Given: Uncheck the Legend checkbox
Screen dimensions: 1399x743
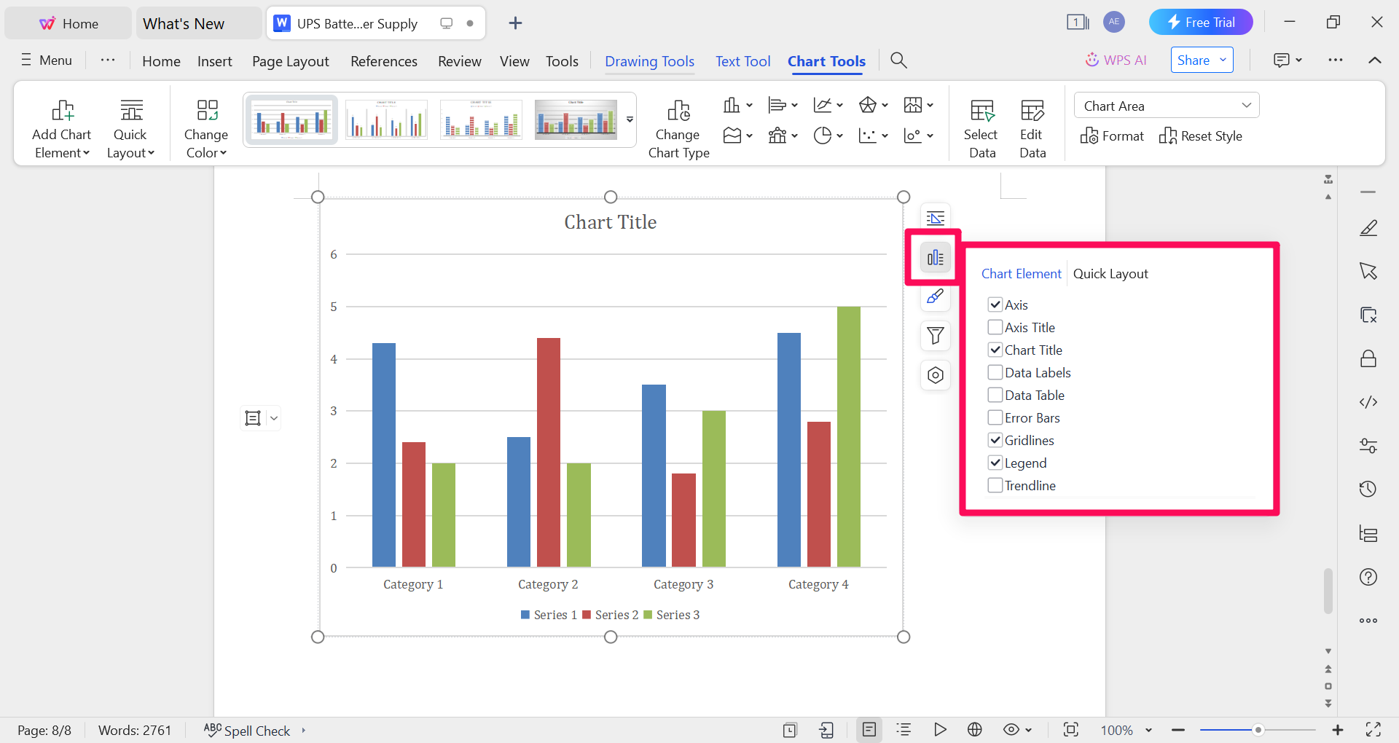Looking at the screenshot, I should pyautogui.click(x=995, y=463).
